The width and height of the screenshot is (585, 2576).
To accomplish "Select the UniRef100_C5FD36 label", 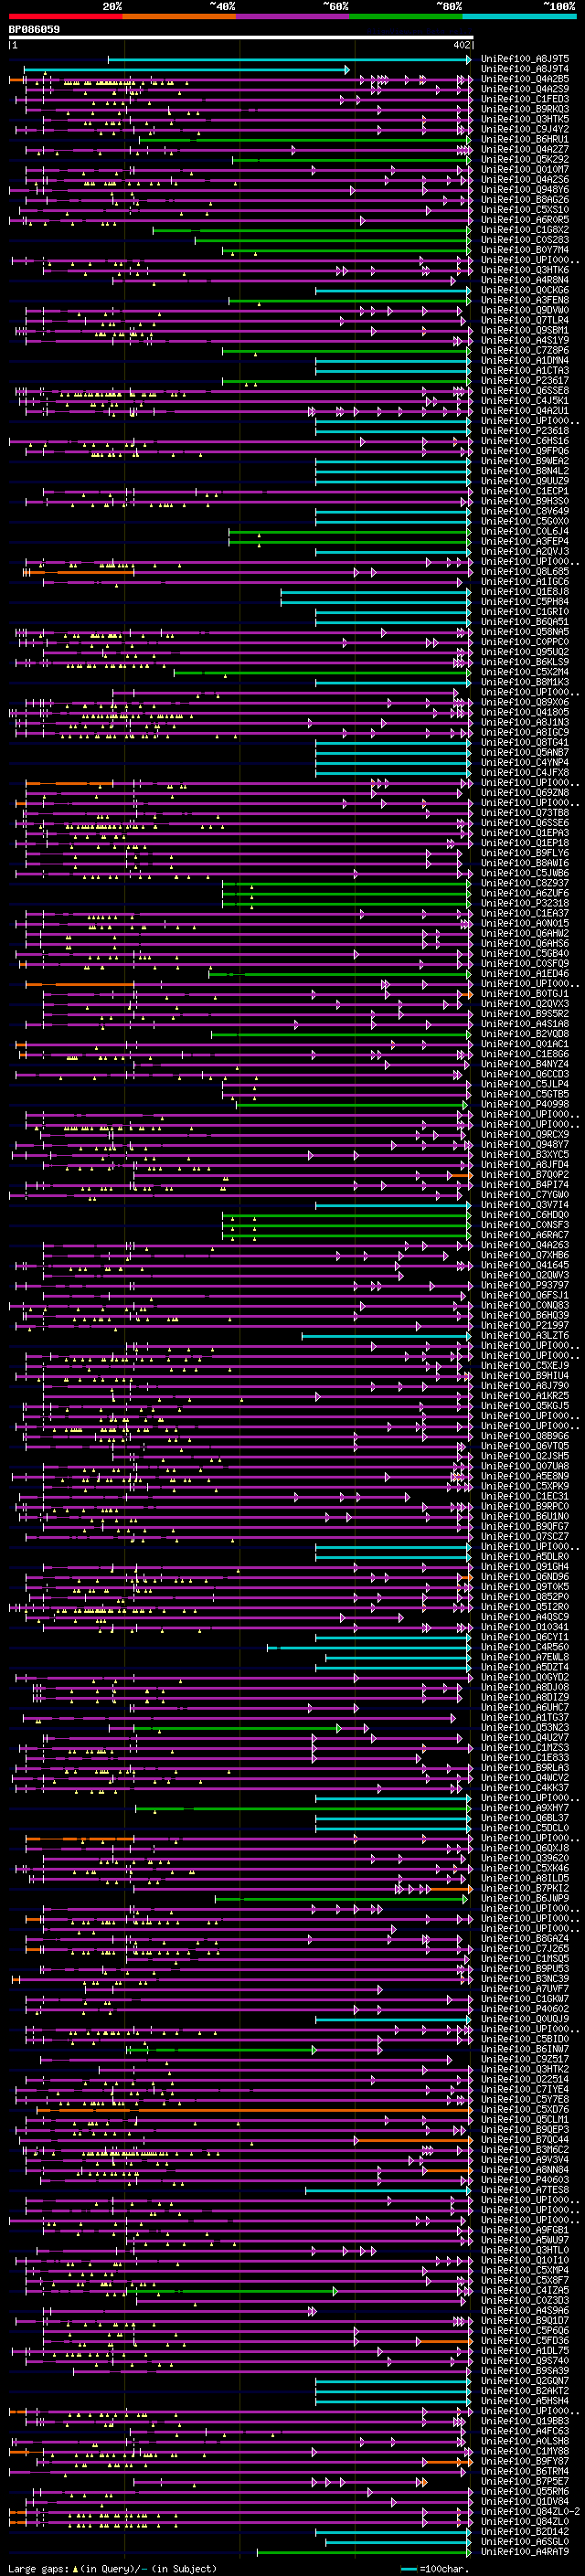I will (524, 2340).
